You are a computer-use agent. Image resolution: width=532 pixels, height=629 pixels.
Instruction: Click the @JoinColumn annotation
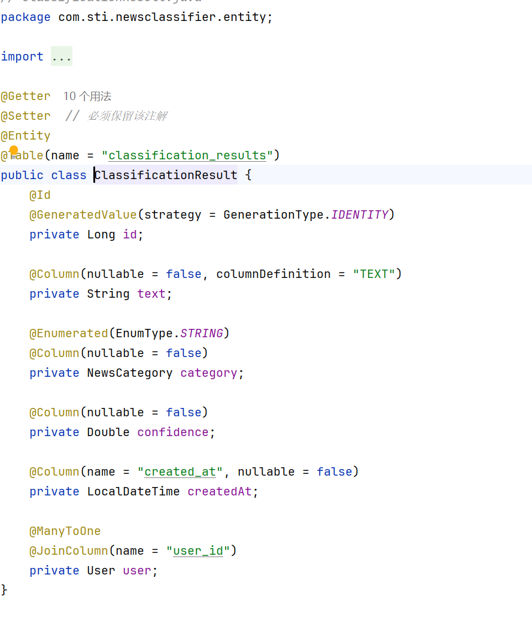point(69,551)
